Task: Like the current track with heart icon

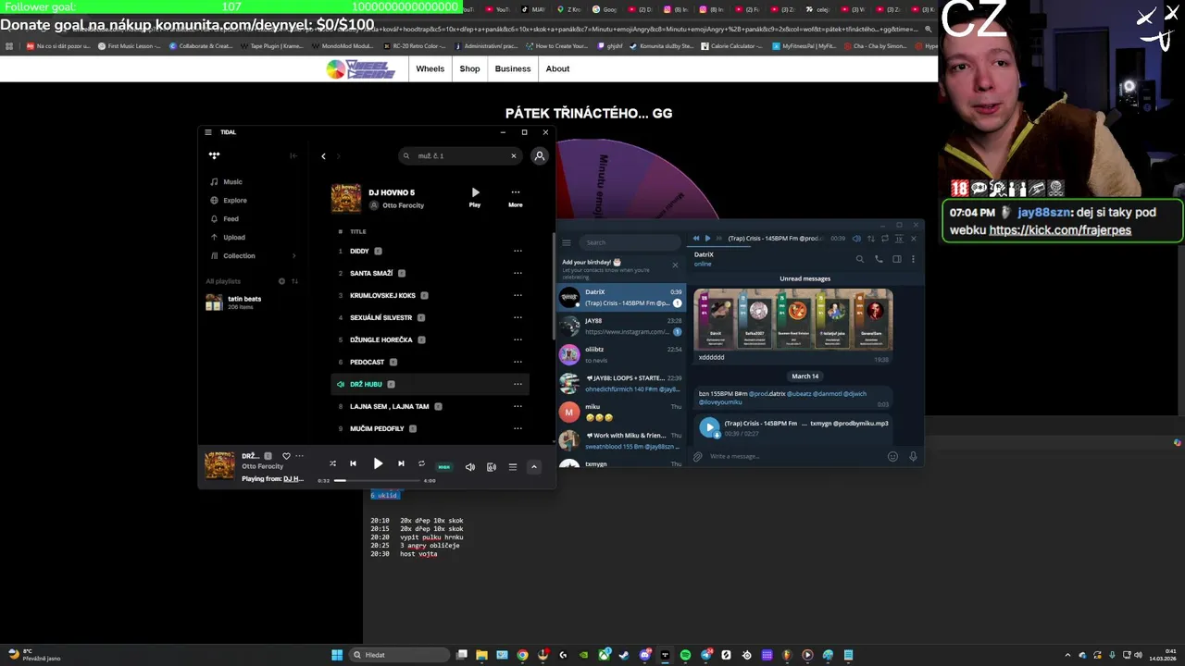Action: click(x=286, y=456)
